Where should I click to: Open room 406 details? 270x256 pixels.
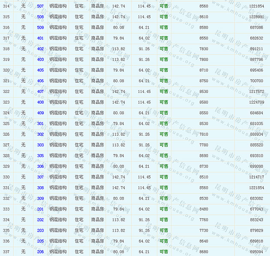(40, 81)
